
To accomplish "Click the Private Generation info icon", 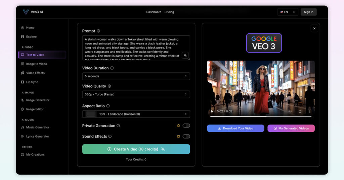I will (x=118, y=125).
